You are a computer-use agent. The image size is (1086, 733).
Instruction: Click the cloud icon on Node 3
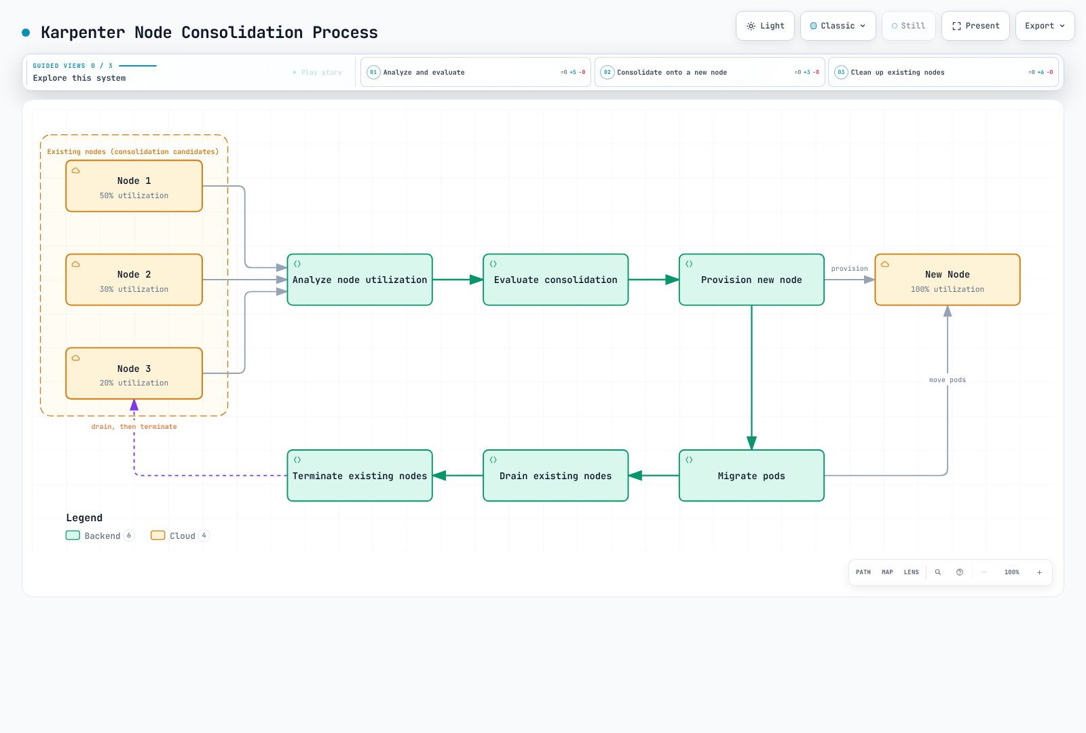(76, 358)
